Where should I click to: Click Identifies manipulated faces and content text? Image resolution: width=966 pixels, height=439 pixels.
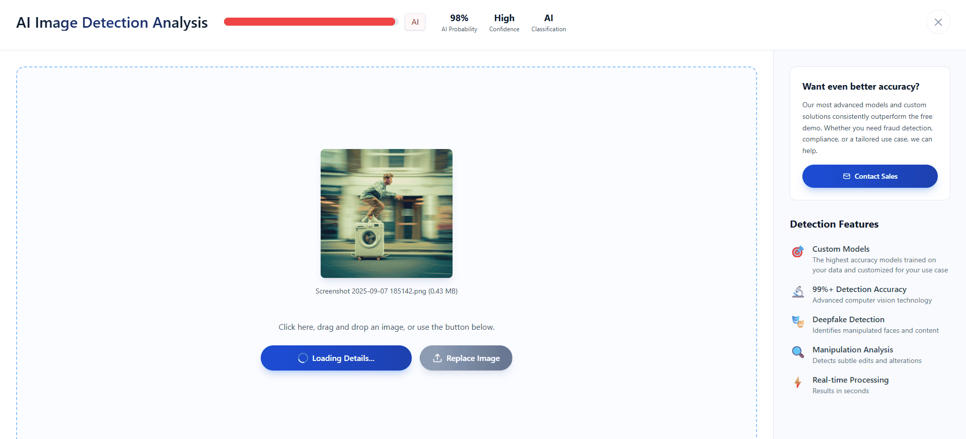point(875,330)
